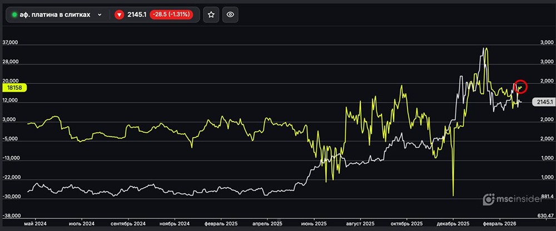Click the 2145.1 price in the header

(x=137, y=15)
